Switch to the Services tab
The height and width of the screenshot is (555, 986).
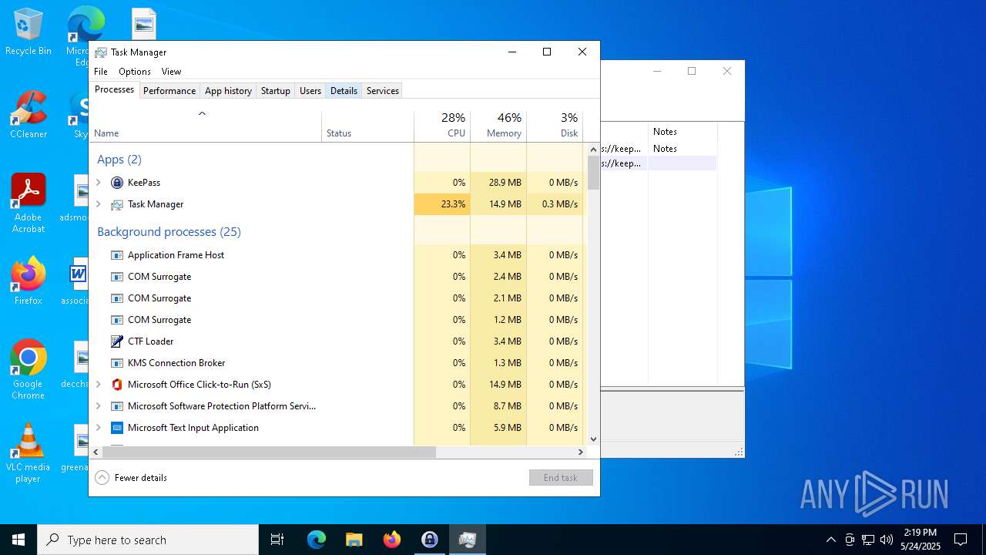point(383,91)
